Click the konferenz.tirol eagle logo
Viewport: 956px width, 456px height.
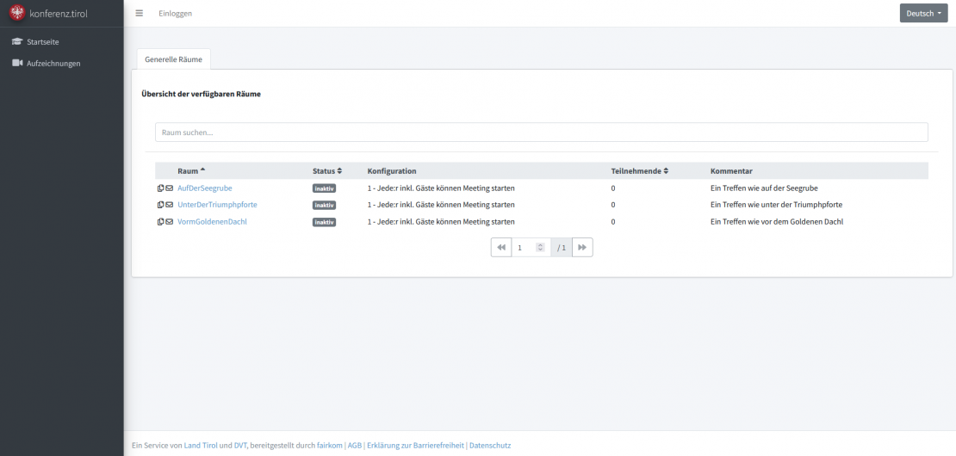pos(17,13)
